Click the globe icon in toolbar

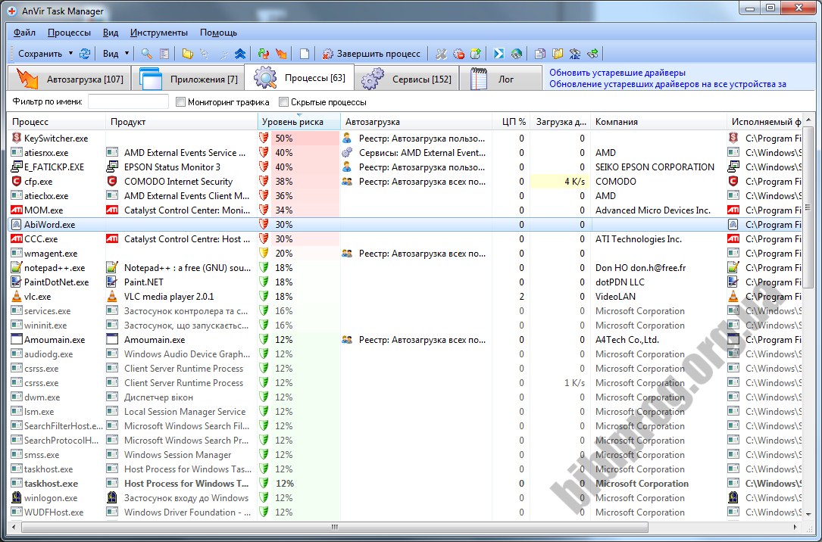coord(517,54)
